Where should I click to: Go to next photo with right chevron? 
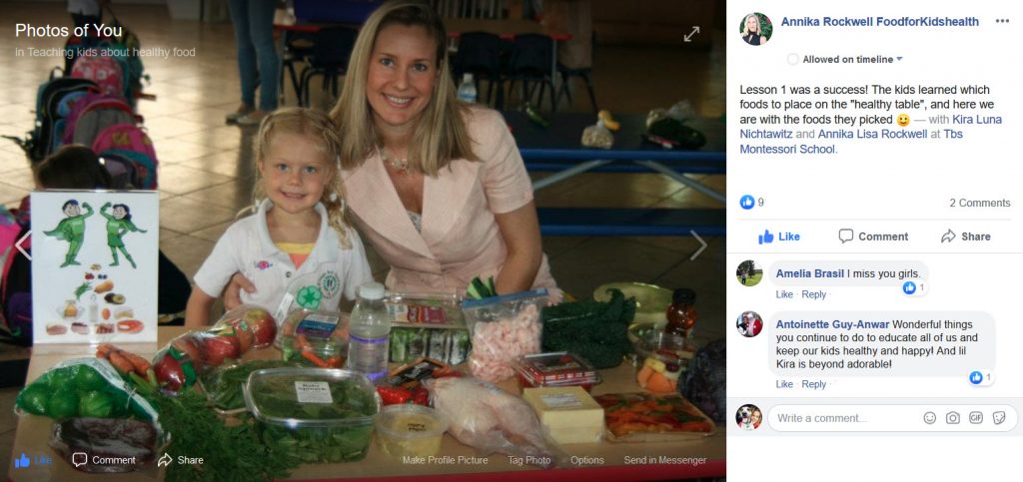pyautogui.click(x=698, y=244)
